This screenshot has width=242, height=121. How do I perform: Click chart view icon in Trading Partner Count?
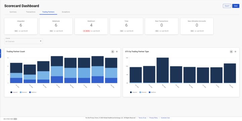click(x=113, y=51)
